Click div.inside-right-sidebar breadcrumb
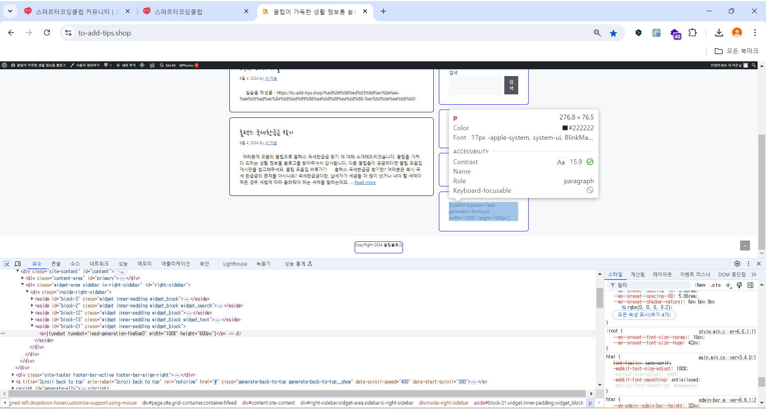This screenshot has height=409, width=766. coord(444,403)
